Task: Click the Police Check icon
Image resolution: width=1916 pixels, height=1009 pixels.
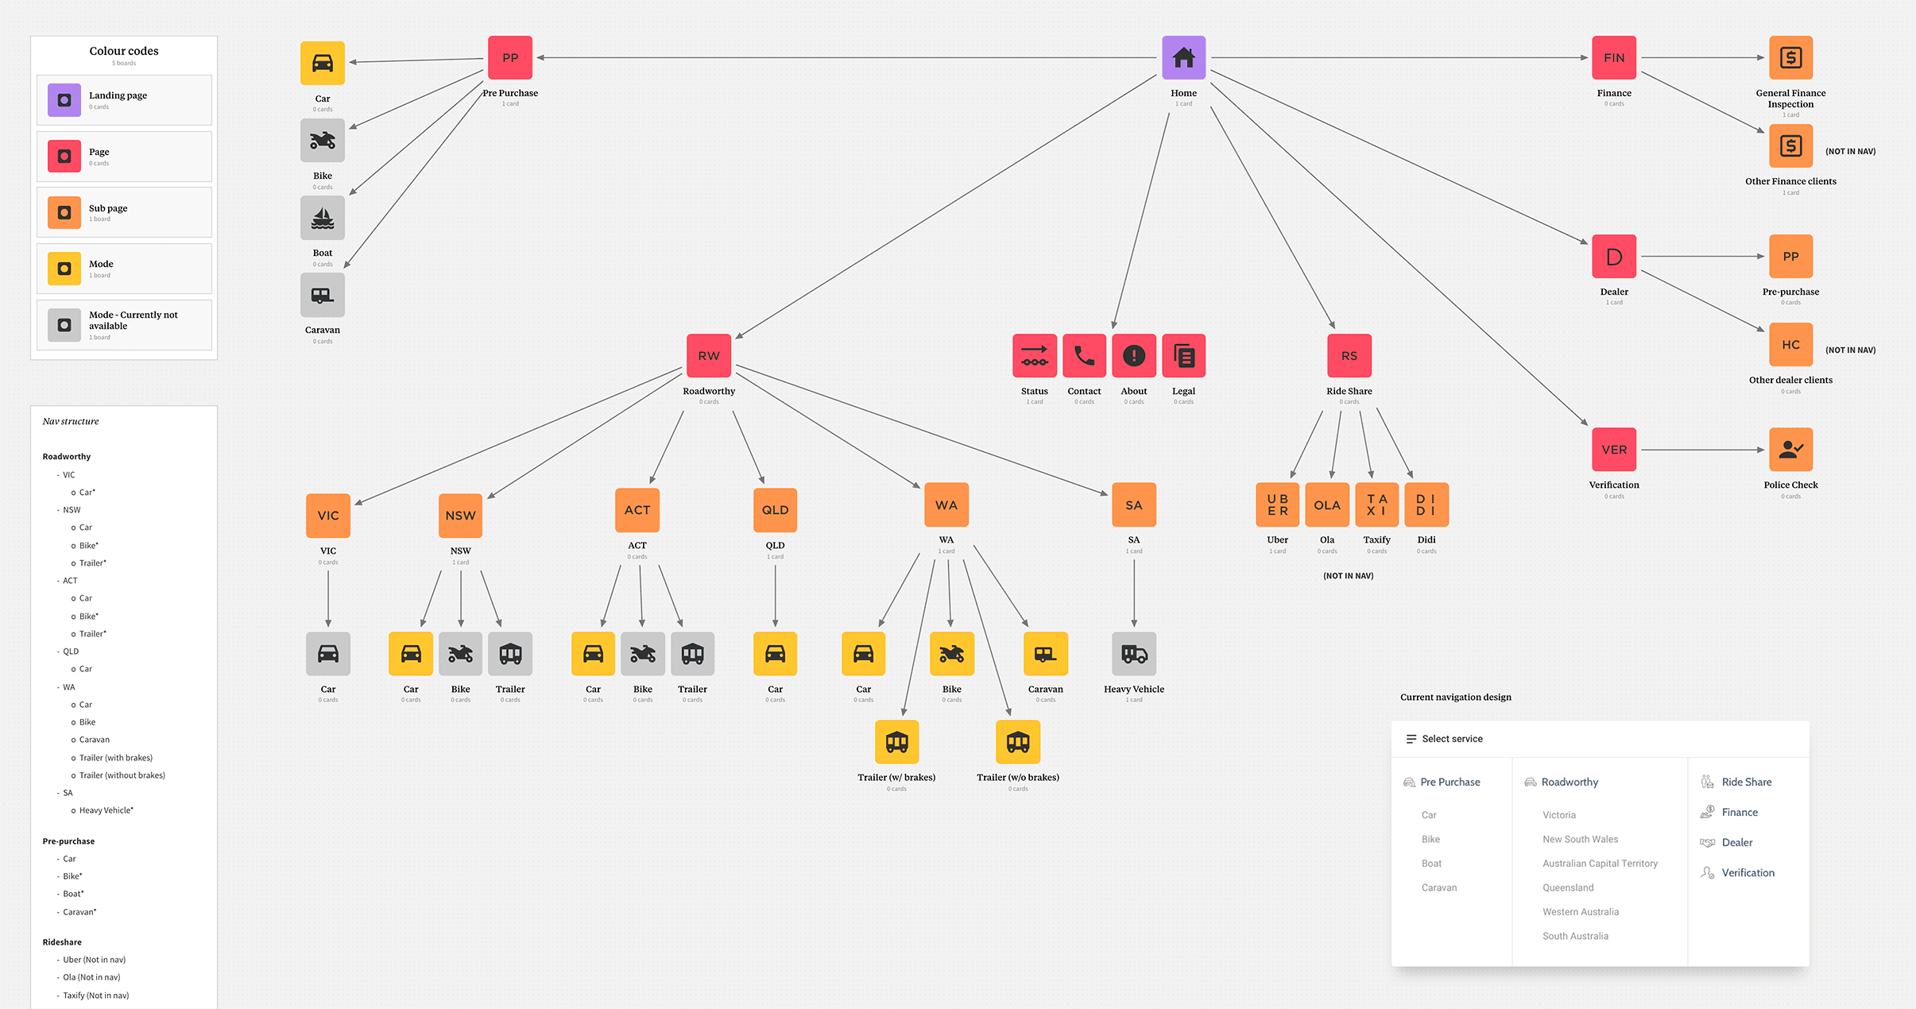Action: tap(1790, 448)
